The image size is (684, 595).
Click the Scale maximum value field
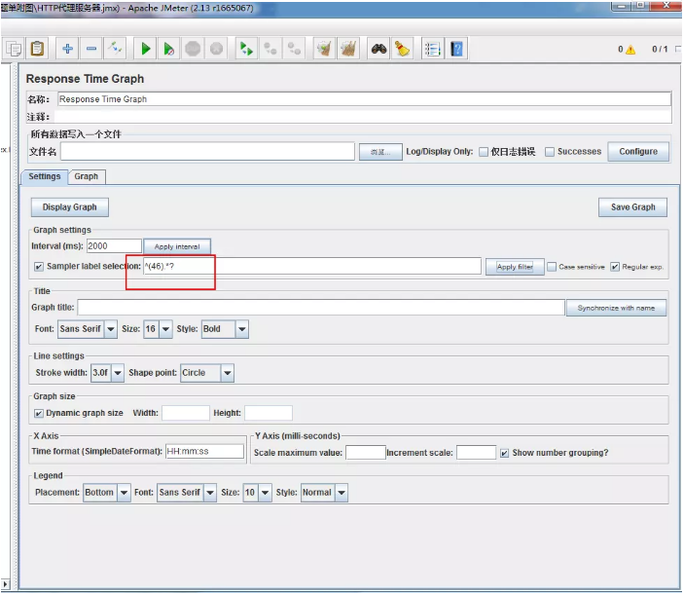pos(366,453)
